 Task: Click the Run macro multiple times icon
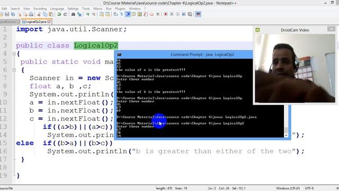coord(184,14)
